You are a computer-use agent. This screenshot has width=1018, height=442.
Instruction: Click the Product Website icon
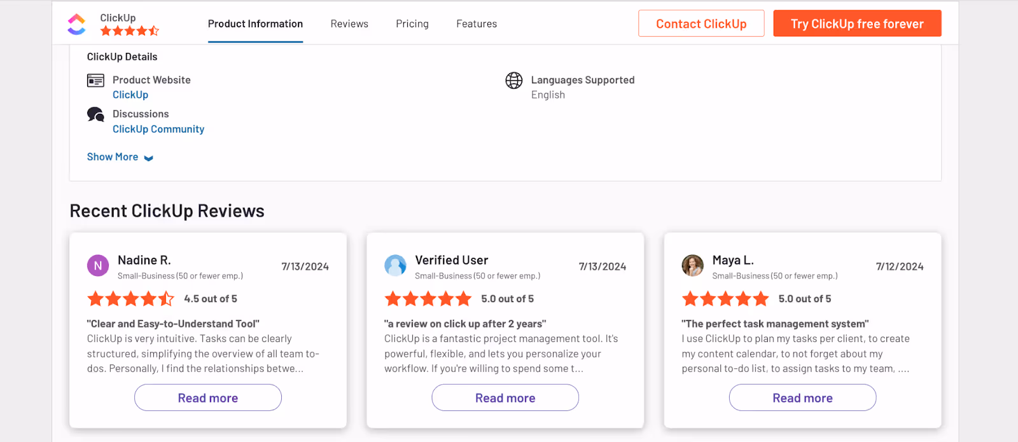pos(95,80)
